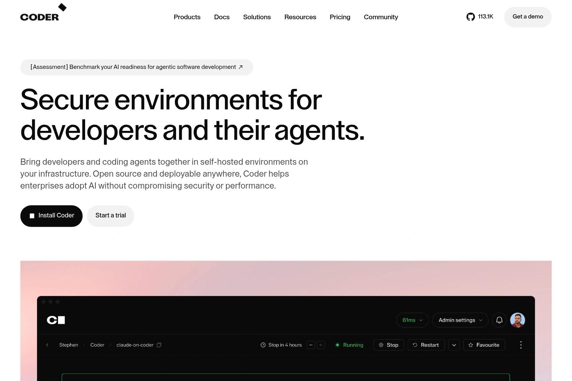Stop the workspace

pyautogui.click(x=389, y=345)
